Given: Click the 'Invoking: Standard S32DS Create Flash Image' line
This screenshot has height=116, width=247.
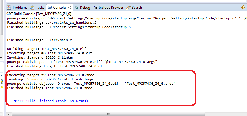Looking at the screenshot, I should click(x=50, y=79).
